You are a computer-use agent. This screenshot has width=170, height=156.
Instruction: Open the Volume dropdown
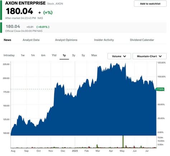(119, 56)
